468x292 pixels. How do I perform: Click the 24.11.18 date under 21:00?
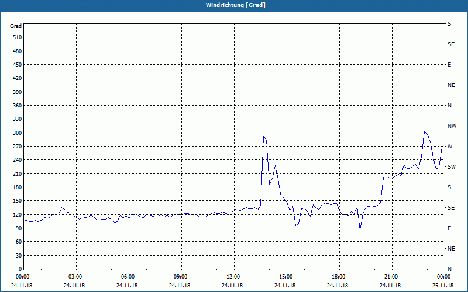tap(390, 286)
